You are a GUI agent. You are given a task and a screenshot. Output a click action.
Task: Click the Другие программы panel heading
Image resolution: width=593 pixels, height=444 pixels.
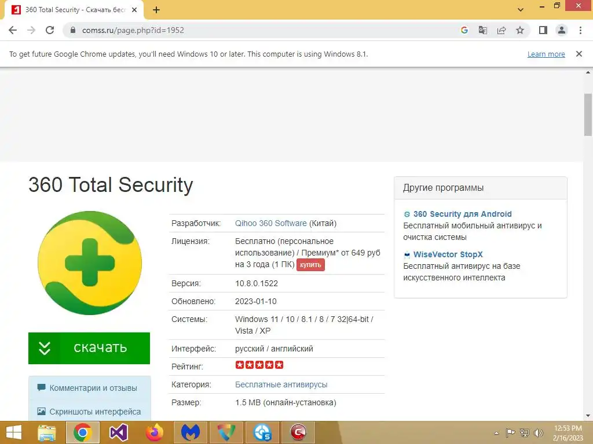pos(443,188)
